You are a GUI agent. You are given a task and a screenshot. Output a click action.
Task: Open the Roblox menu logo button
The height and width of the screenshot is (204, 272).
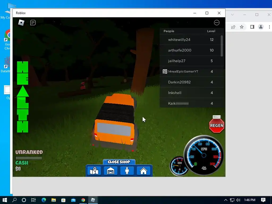[21, 23]
